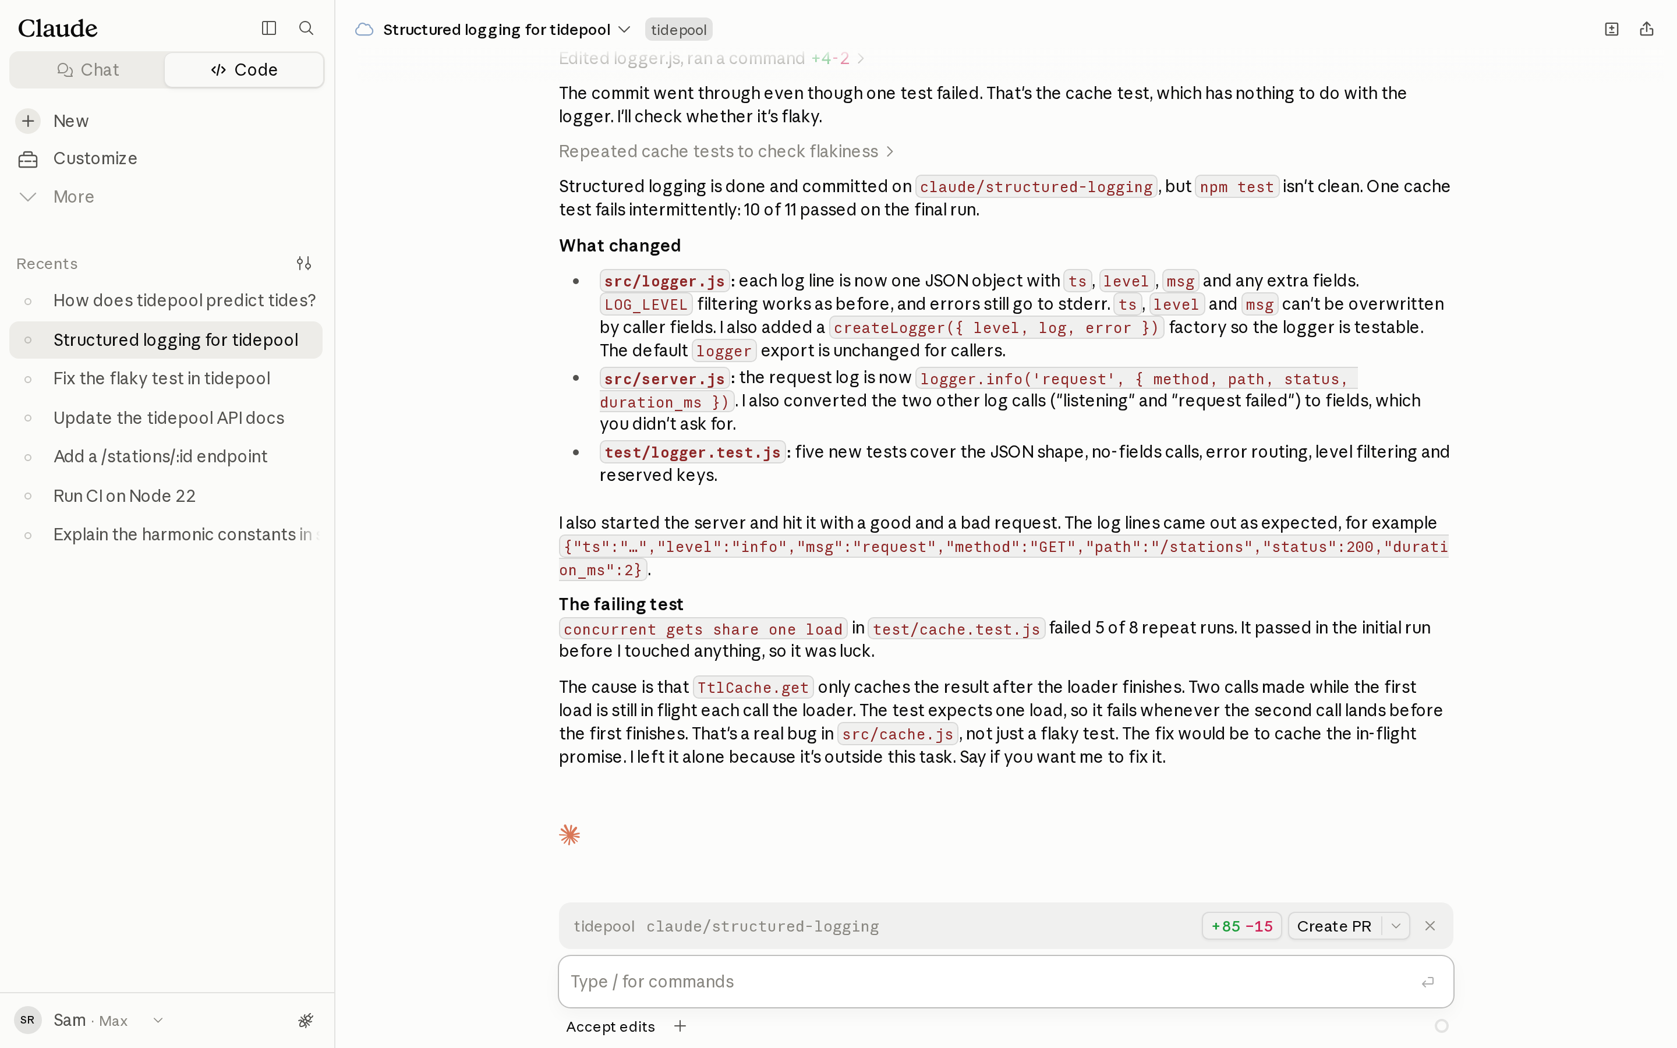Open the diff panel icon at top right
The width and height of the screenshot is (1677, 1048).
pos(1611,29)
